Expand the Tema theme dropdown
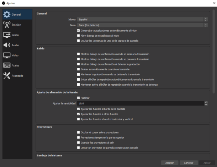This screenshot has height=167, width=217. (142, 25)
